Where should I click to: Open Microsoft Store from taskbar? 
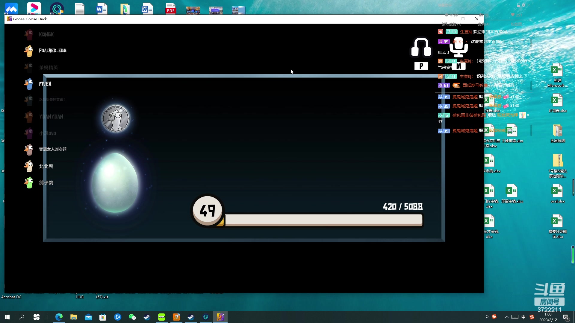click(103, 317)
